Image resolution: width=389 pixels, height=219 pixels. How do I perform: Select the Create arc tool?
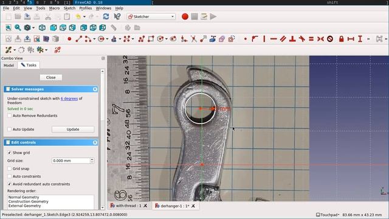(88, 39)
